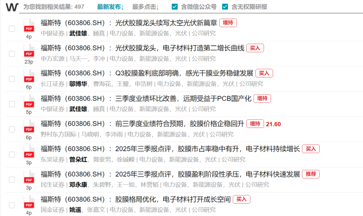Click the 推荐 rating tag
The height and width of the screenshot is (216, 363).
pyautogui.click(x=311, y=174)
